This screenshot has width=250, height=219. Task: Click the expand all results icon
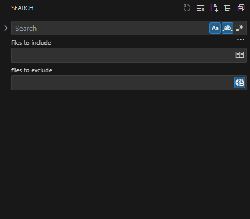(241, 8)
